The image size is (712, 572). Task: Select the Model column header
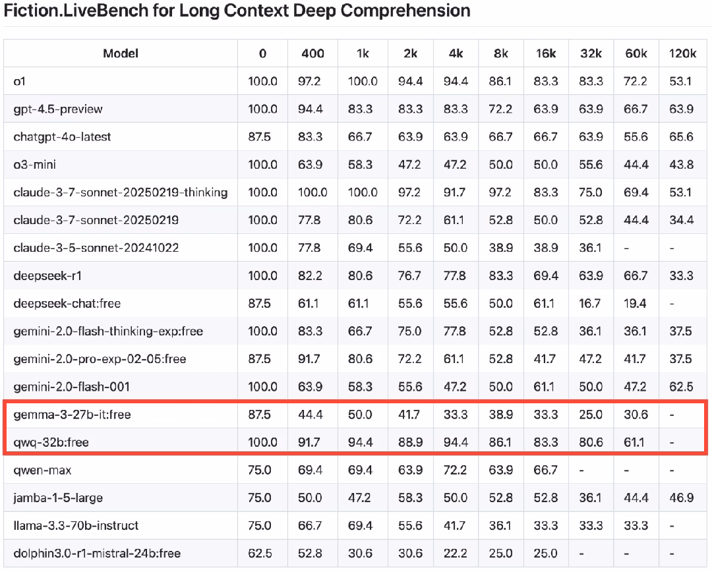121,53
